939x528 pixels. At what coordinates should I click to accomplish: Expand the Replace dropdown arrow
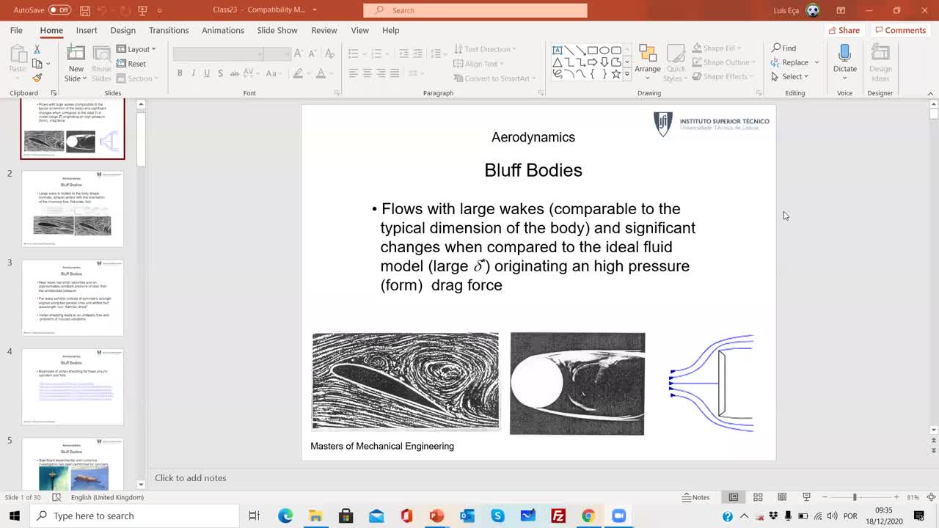point(816,63)
